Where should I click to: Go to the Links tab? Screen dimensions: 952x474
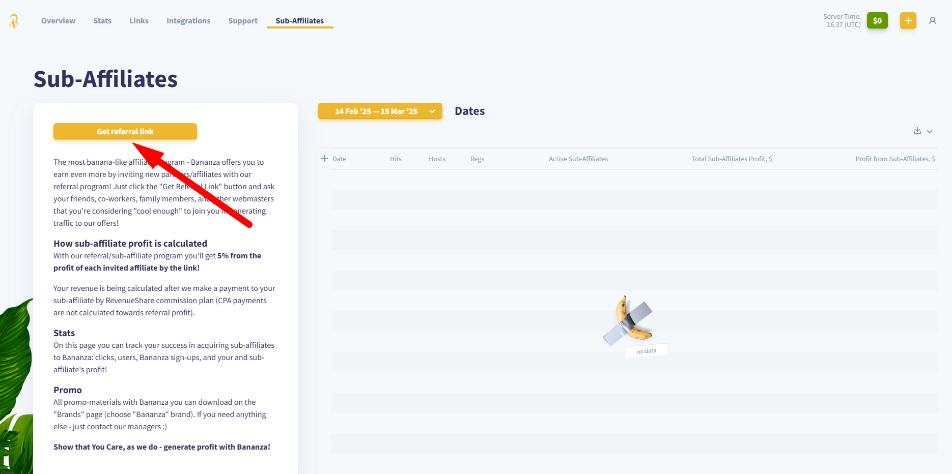click(x=139, y=21)
